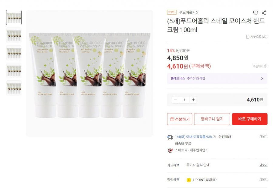
Task: Expand 롯데오너스 추가적립 chevron
Action: click(x=262, y=79)
